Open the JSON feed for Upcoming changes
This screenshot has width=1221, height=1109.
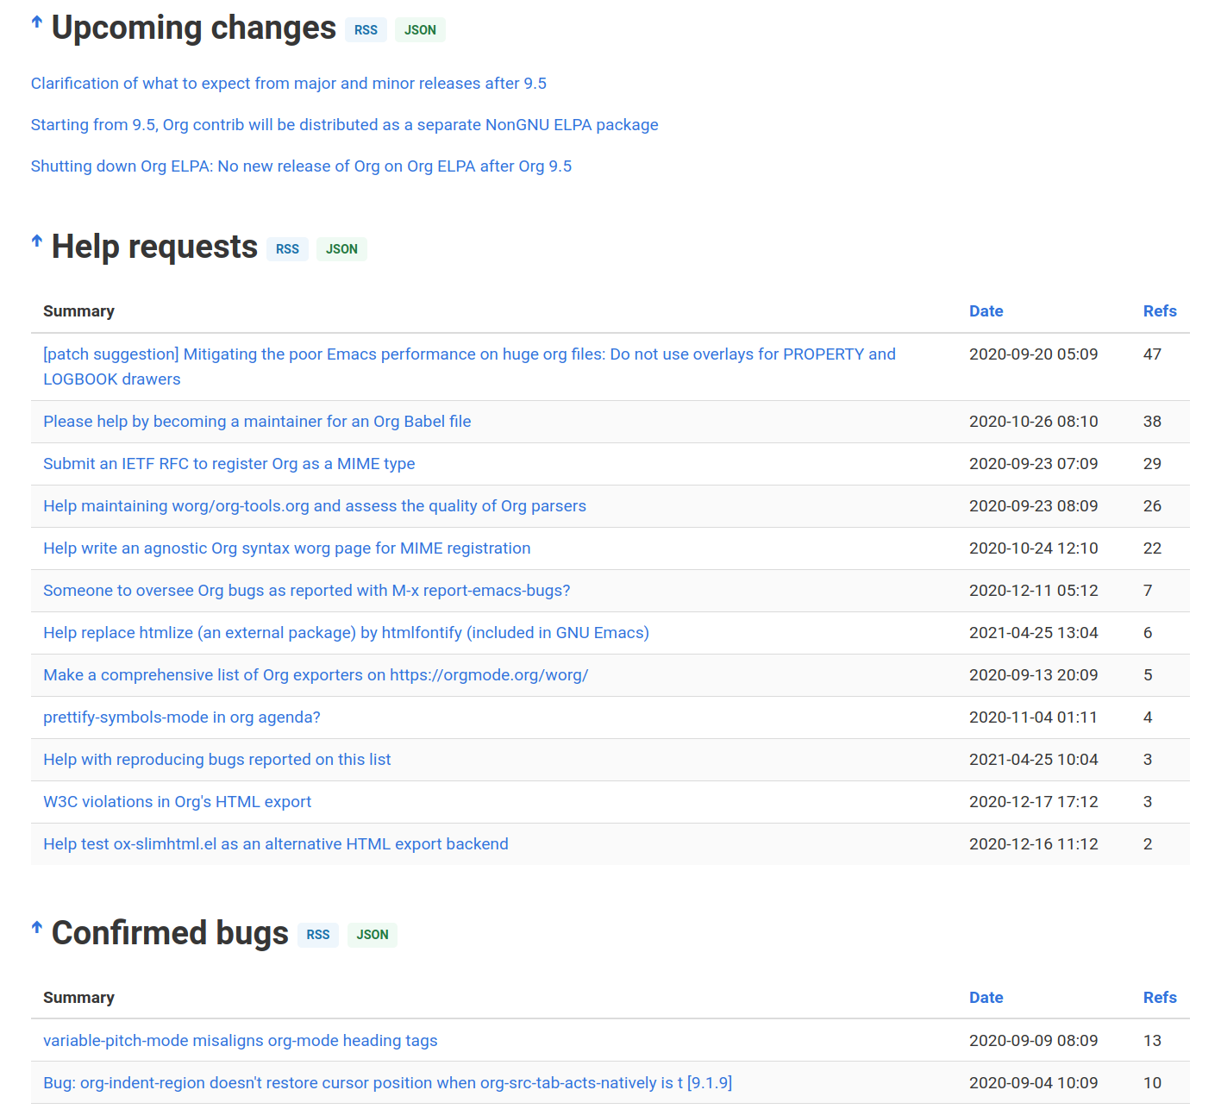[420, 29]
